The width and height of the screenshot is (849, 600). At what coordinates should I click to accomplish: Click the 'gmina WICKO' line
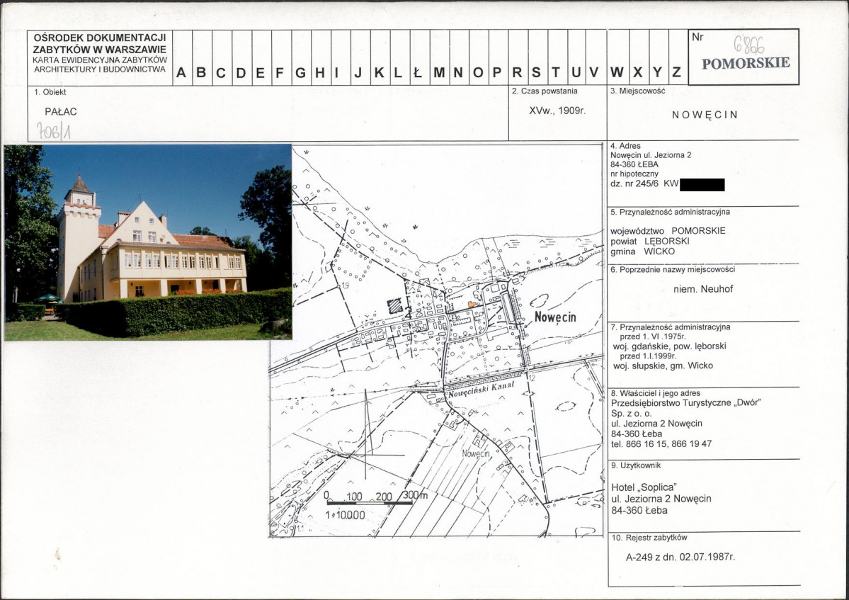pyautogui.click(x=643, y=251)
